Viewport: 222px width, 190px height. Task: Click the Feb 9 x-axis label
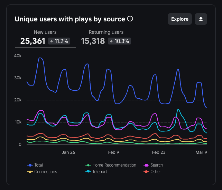[113, 152]
